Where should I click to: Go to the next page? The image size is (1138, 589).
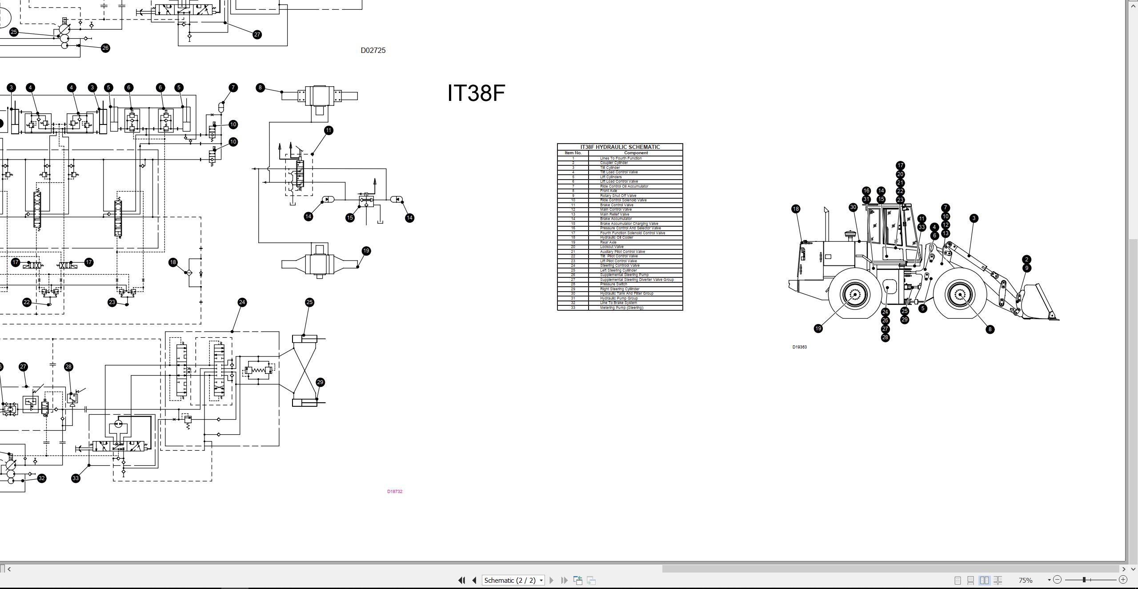click(x=552, y=580)
